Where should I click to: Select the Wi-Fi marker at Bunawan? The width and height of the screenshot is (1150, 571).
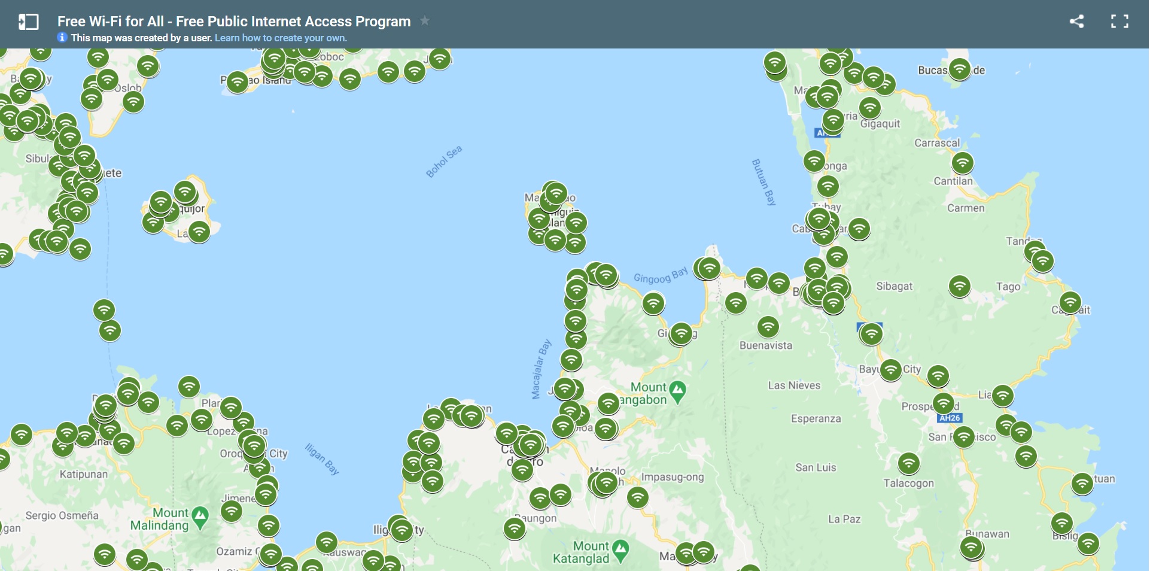pyautogui.click(x=971, y=546)
